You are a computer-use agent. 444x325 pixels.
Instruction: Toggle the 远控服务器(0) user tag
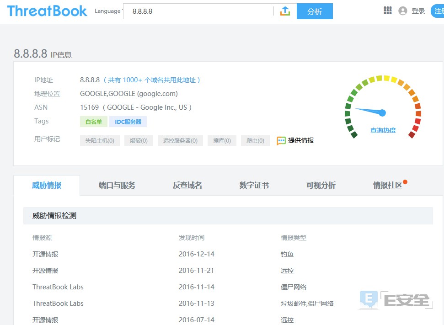[x=180, y=141]
